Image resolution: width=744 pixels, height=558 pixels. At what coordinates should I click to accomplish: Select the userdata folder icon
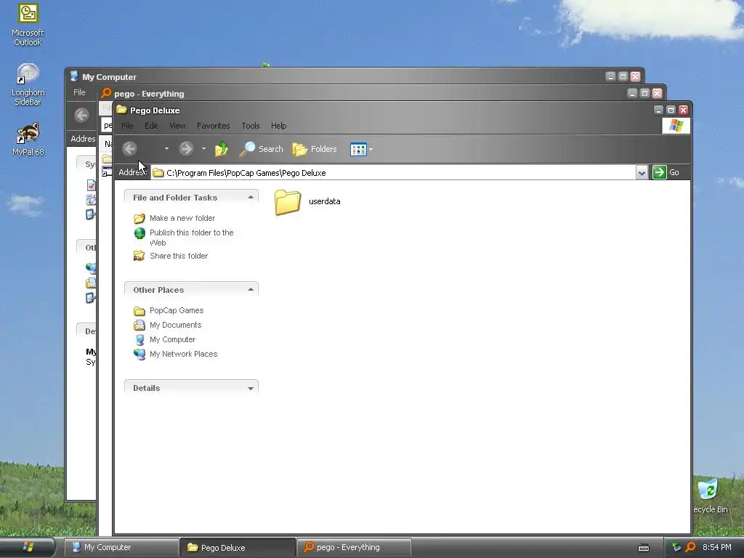click(x=288, y=202)
